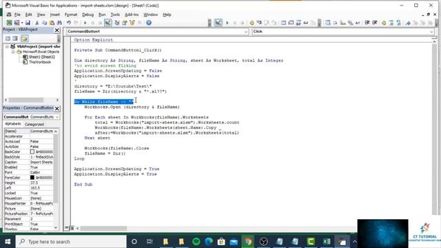Viewport: 441px width, 248px height.
Task: Open the CommandButton1 object dropdown
Action: click(246, 32)
